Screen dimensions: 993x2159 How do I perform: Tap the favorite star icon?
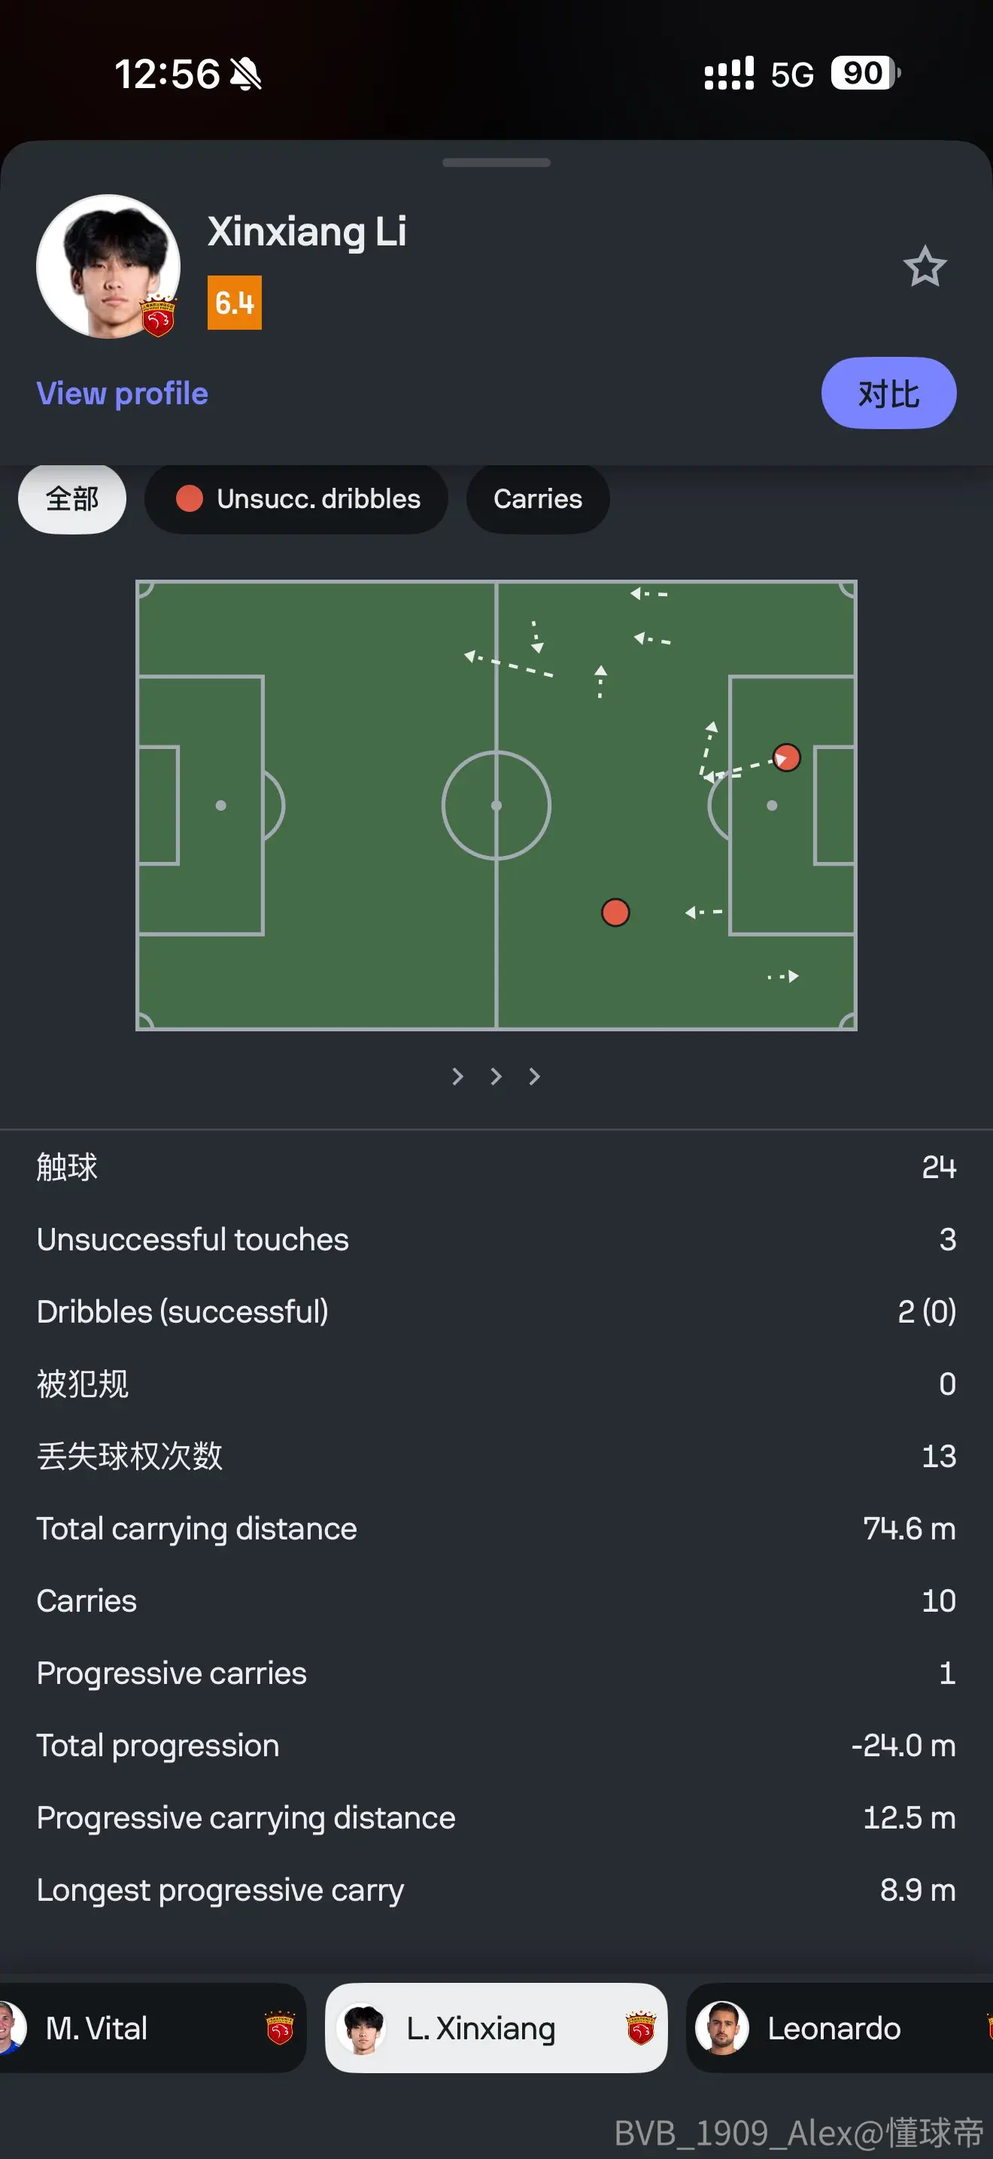pos(925,266)
